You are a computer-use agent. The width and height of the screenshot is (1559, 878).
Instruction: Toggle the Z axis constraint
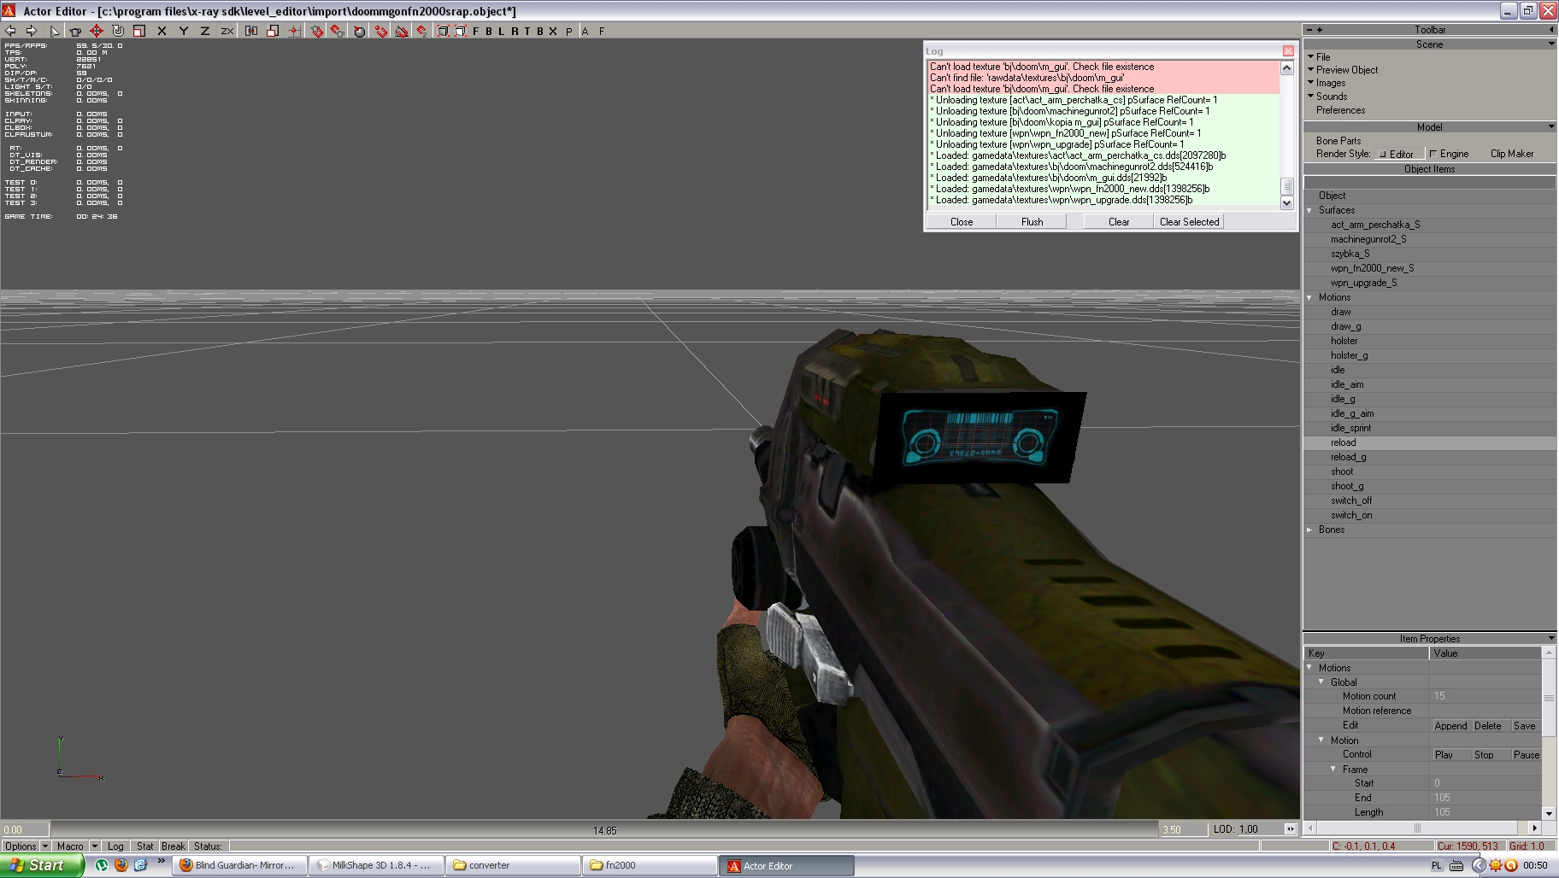point(204,31)
